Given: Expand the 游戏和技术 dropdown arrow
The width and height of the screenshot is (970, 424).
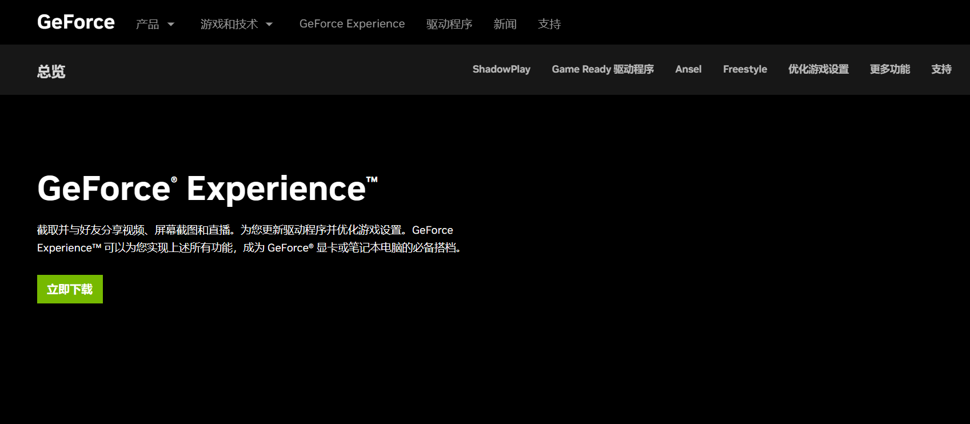Looking at the screenshot, I should (269, 24).
